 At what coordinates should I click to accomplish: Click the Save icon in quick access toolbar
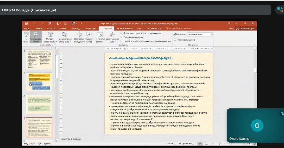click(x=26, y=23)
